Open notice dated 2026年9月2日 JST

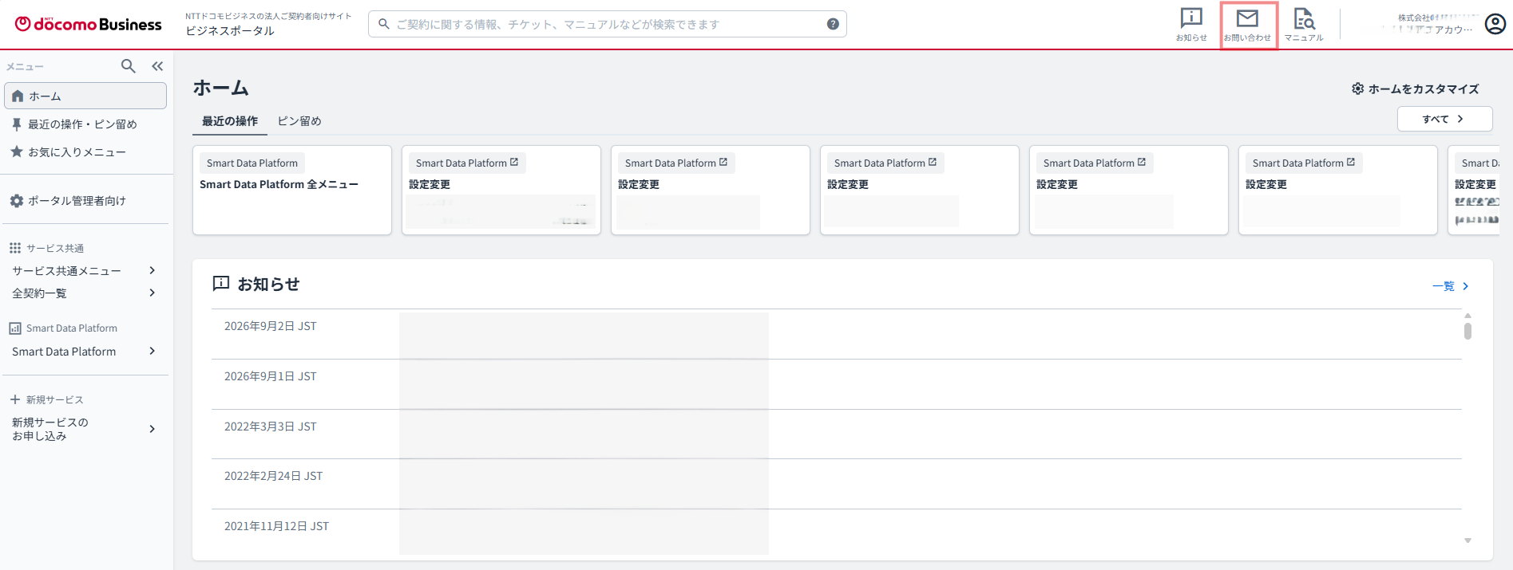tap(836, 334)
